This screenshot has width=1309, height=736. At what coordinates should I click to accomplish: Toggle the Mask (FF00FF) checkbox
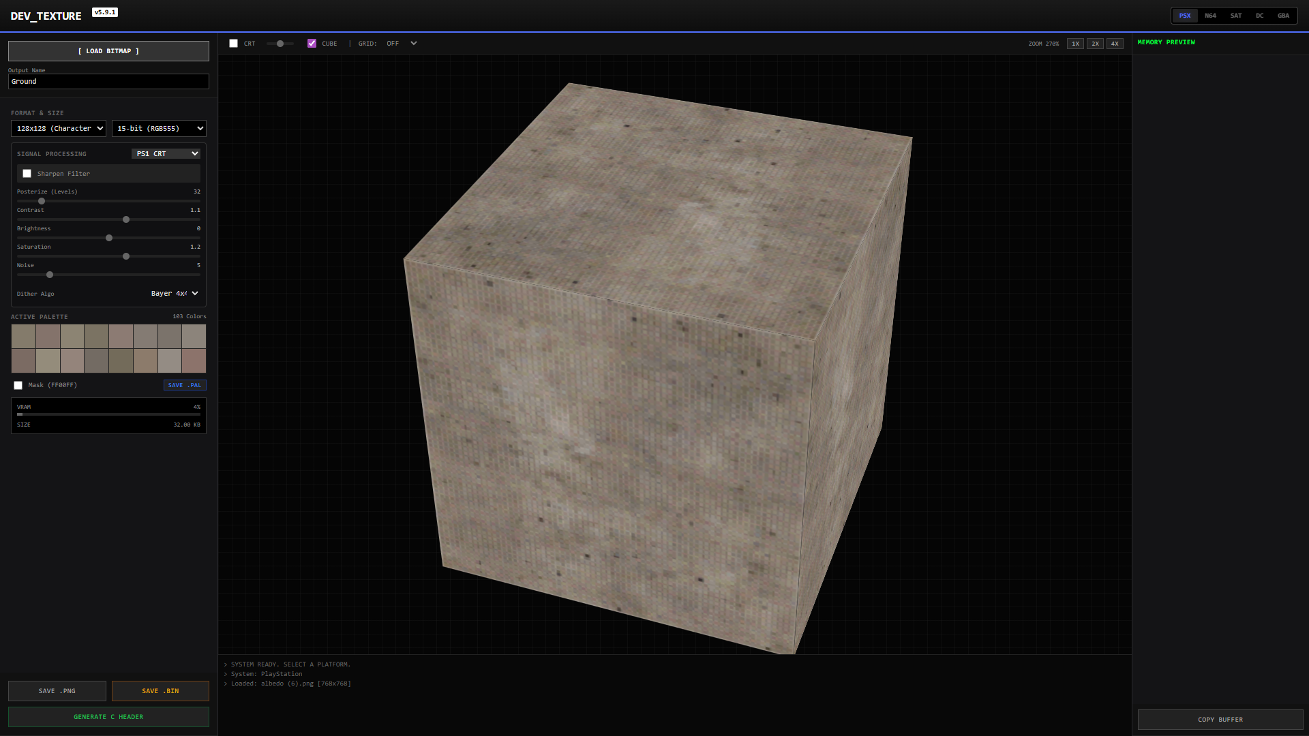[18, 386]
